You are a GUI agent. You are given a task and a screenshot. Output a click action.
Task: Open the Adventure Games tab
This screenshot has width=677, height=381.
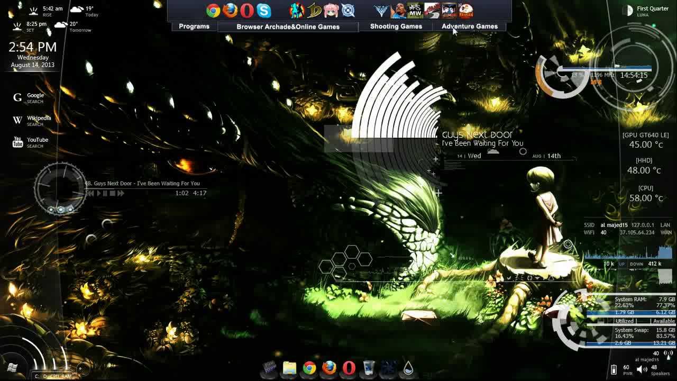pos(470,26)
